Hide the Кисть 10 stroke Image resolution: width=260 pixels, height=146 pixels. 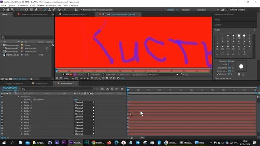(x=2, y=108)
